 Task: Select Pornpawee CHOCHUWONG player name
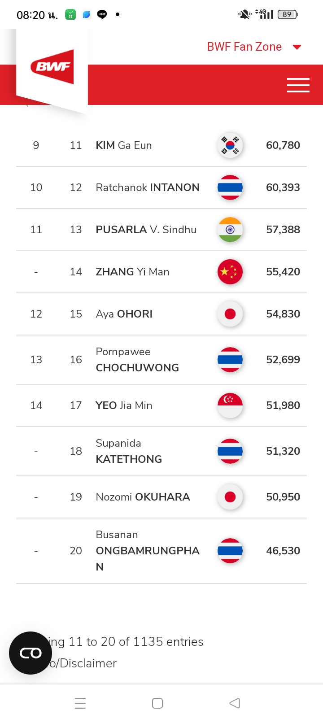[137, 360]
